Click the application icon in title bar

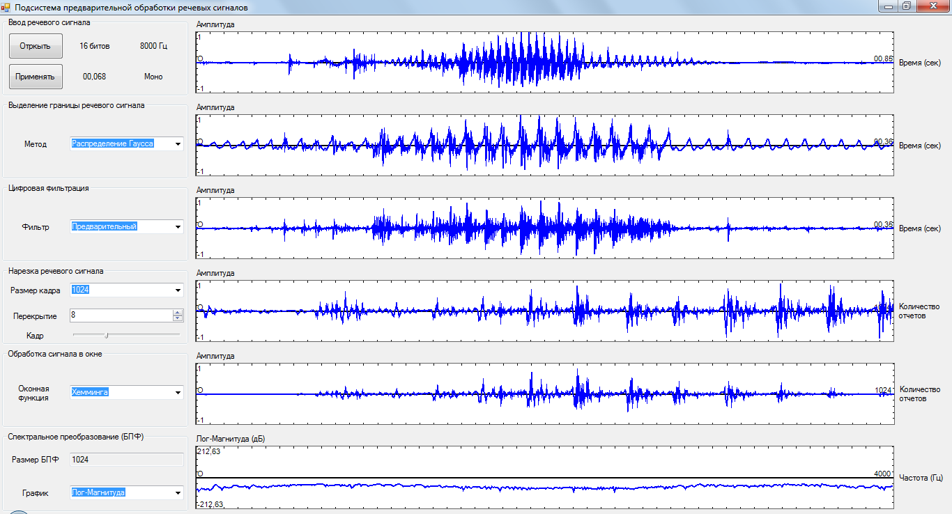pyautogui.click(x=6, y=7)
